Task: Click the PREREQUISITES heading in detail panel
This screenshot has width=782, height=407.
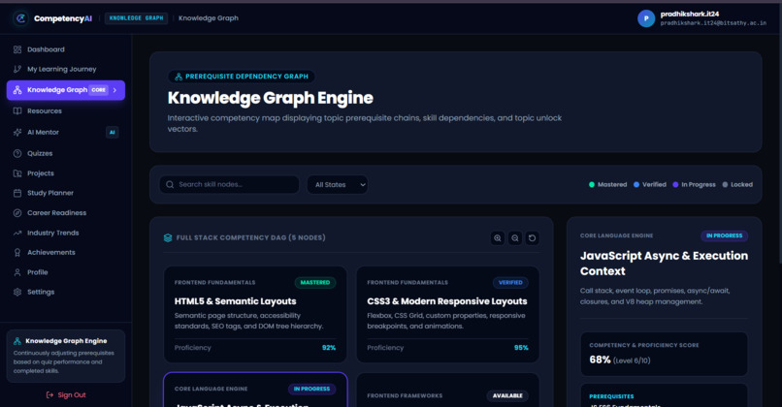Action: click(x=611, y=396)
